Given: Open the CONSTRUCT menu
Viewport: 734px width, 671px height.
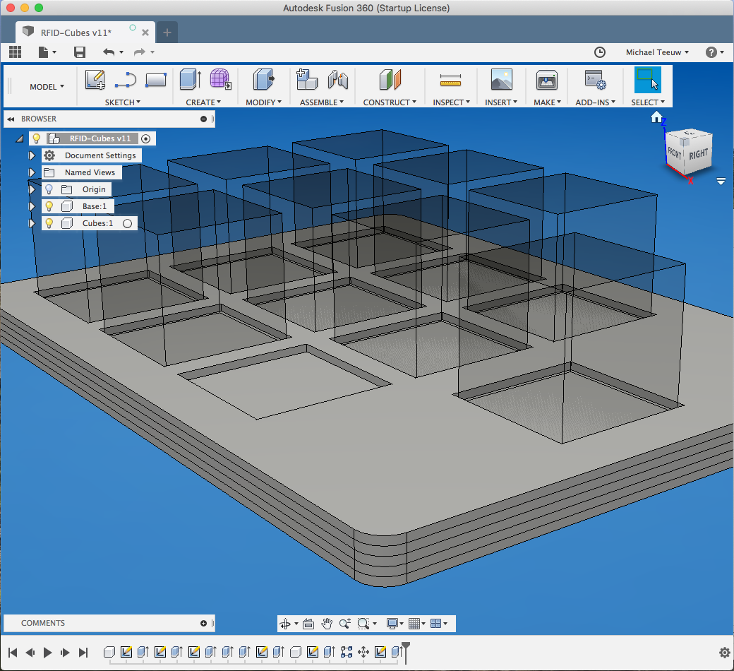Looking at the screenshot, I should tap(390, 102).
